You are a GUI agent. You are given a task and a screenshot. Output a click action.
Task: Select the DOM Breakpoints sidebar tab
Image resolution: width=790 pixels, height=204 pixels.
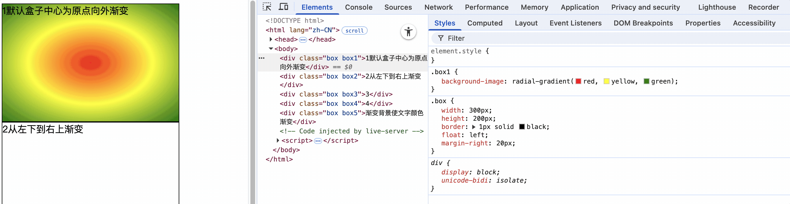pyautogui.click(x=643, y=23)
